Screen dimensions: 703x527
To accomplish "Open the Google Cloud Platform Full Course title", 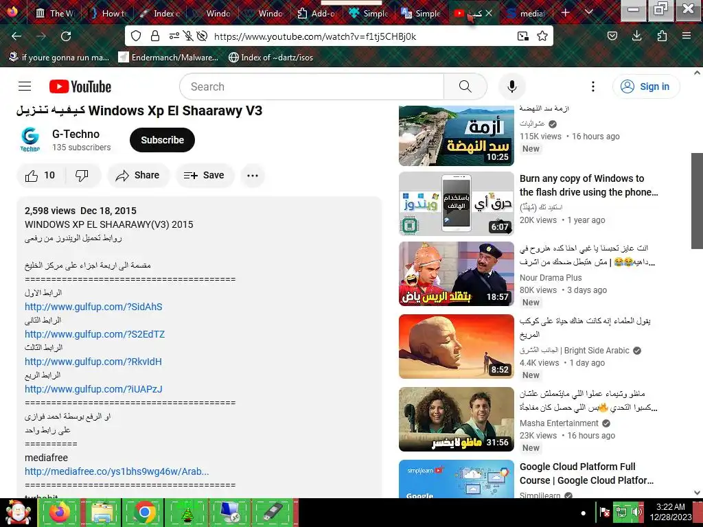I will pyautogui.click(x=586, y=473).
